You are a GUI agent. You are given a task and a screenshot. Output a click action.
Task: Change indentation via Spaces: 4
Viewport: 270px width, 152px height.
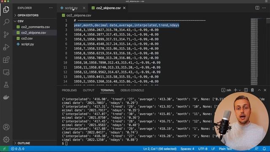click(187, 149)
